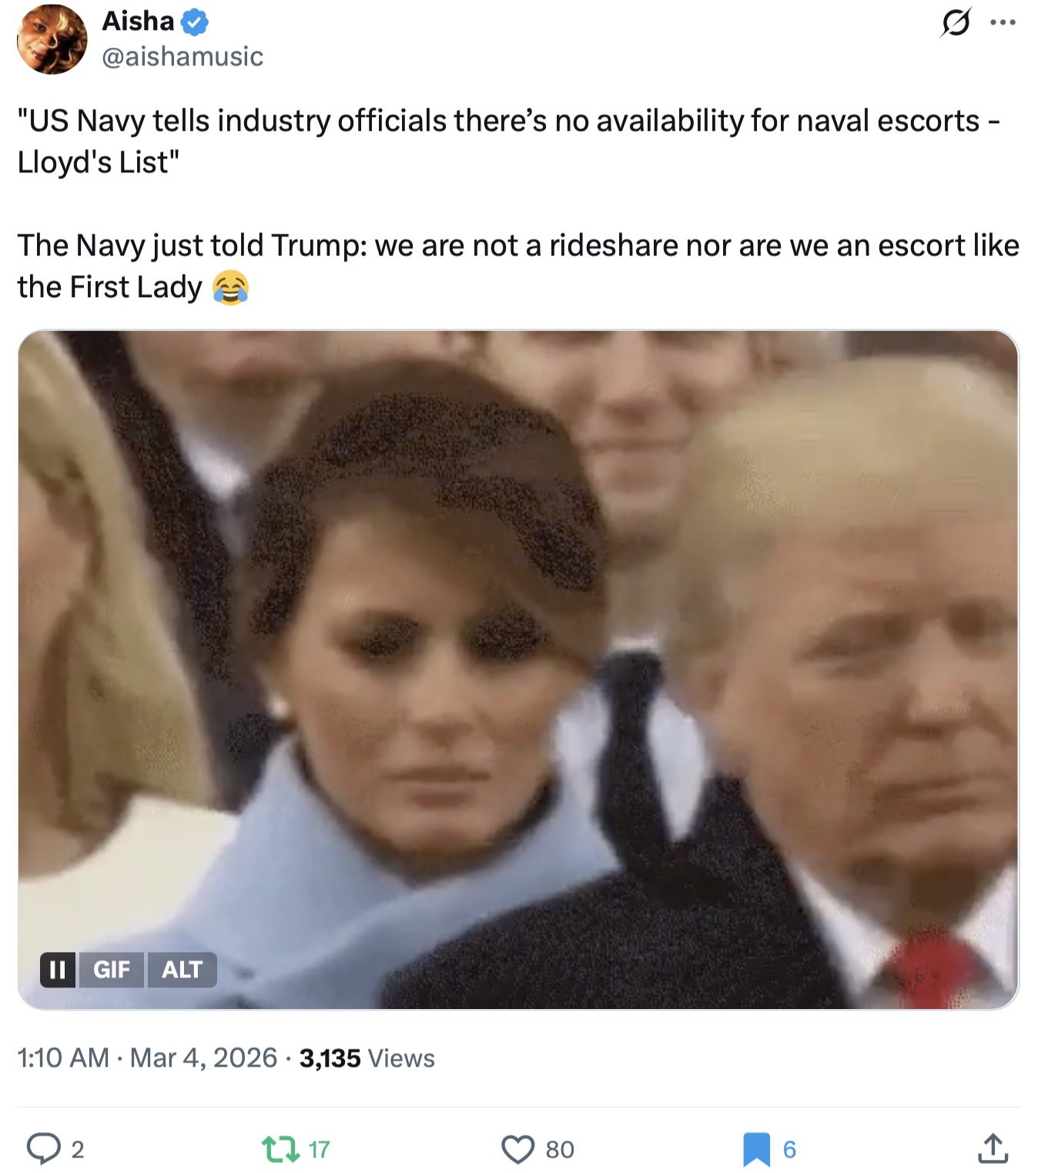Viewport: 1048px width, 1173px height.
Task: Open the @aishamusic handle link
Action: point(182,56)
